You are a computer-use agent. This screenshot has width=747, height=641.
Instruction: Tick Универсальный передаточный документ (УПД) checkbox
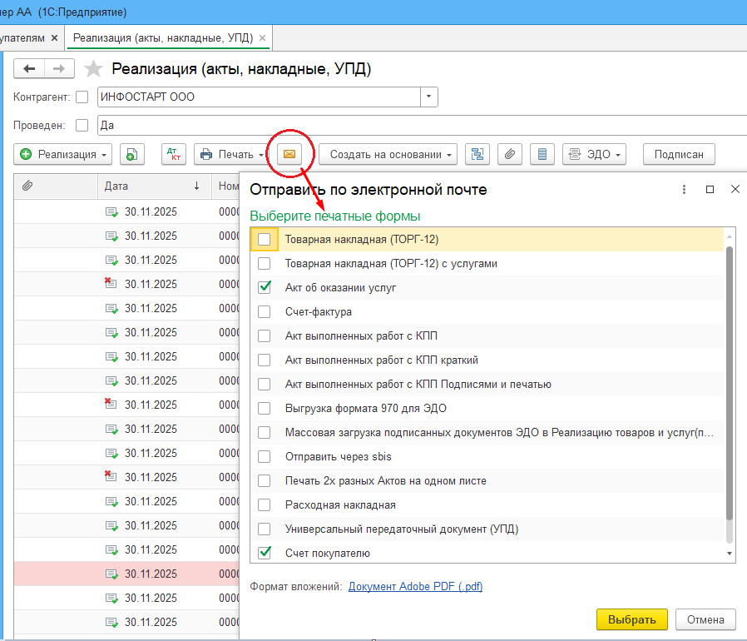coord(265,529)
